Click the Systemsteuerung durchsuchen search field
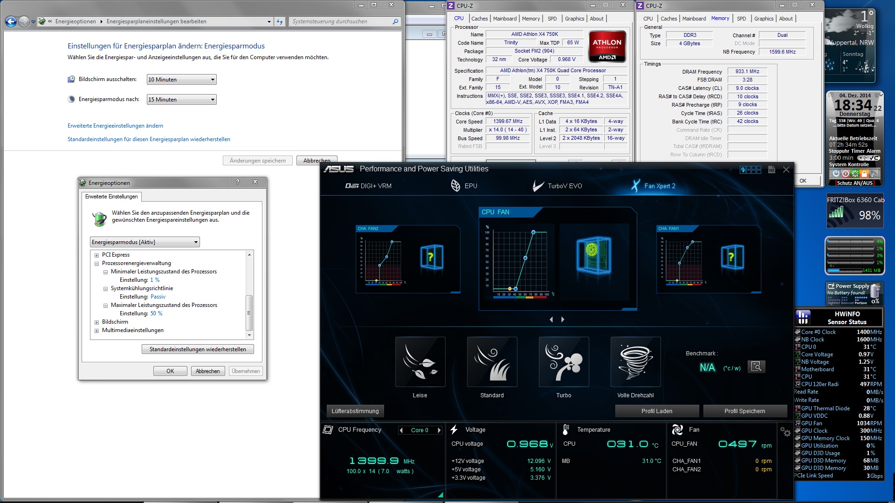The height and width of the screenshot is (503, 895). [340, 21]
